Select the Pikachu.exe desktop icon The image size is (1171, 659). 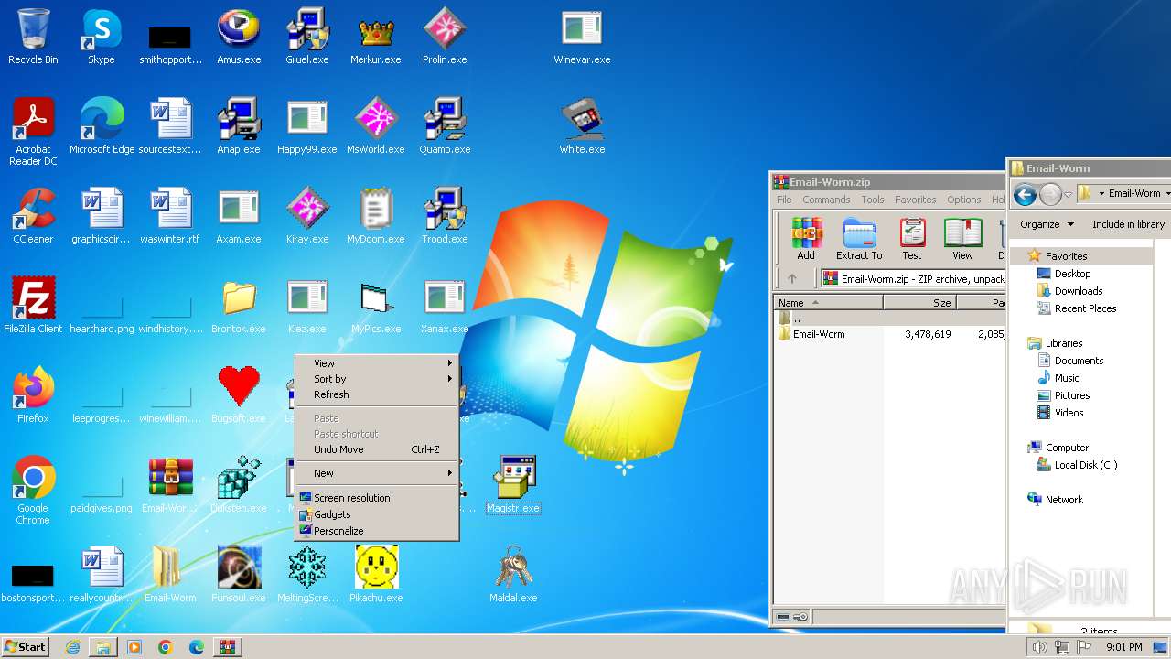376,575
